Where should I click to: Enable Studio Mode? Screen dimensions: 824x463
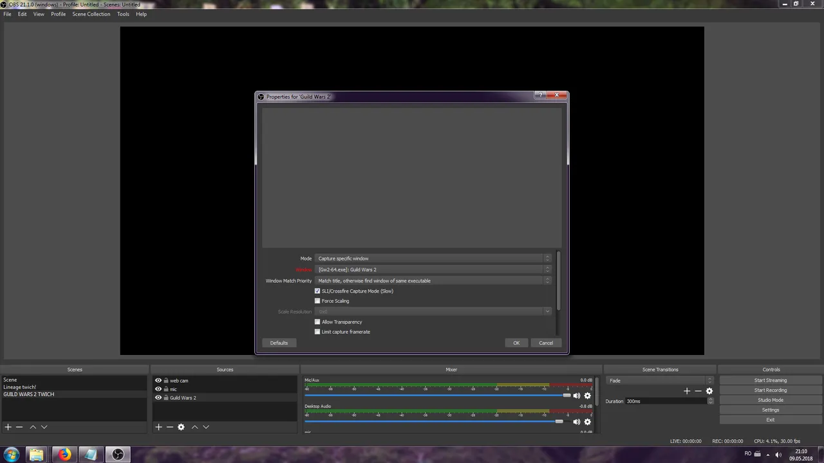771,400
